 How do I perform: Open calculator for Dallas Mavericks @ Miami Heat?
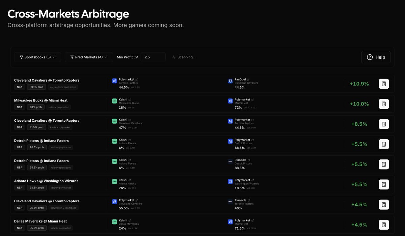384,225
